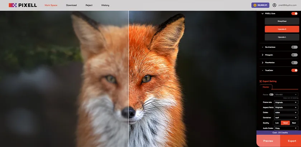Collapse the PIXELL Core section
This screenshot has width=301, height=147.
click(x=263, y=14)
